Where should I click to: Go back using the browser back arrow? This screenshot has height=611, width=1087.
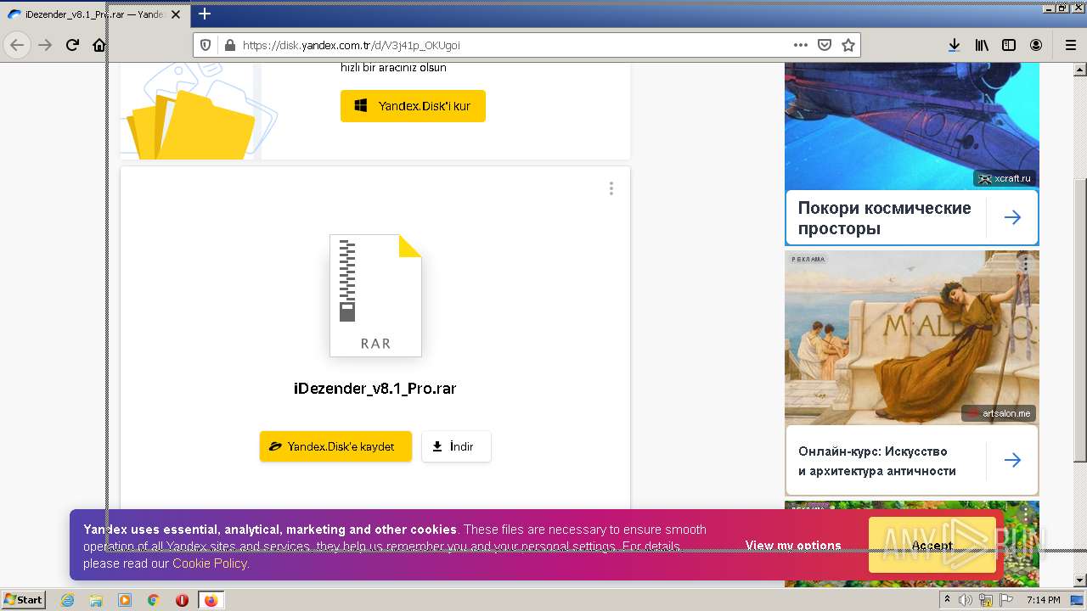click(17, 45)
